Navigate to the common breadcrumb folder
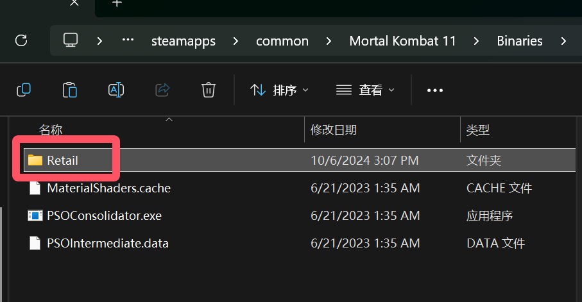The height and width of the screenshot is (302, 582). 282,41
